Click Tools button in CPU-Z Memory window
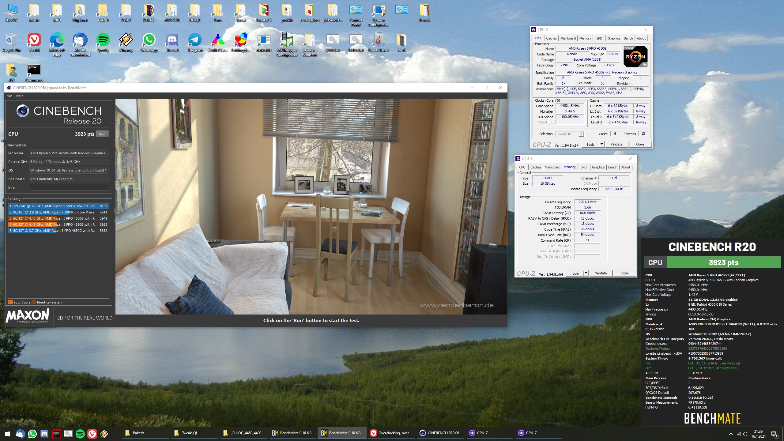This screenshot has width=784, height=441. tap(575, 273)
